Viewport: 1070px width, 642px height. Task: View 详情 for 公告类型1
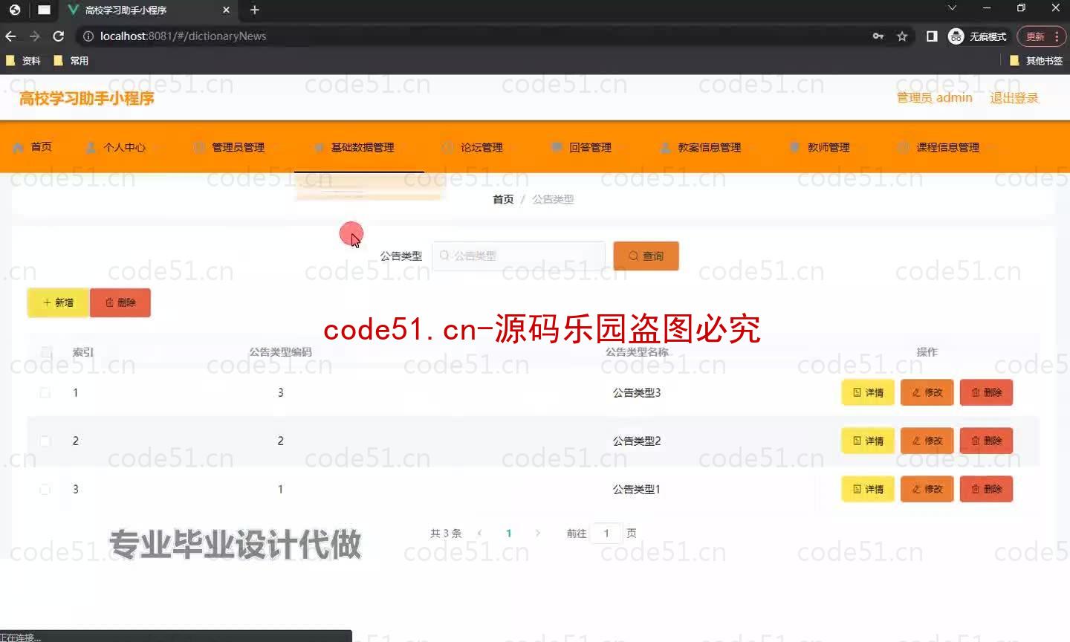tap(868, 489)
